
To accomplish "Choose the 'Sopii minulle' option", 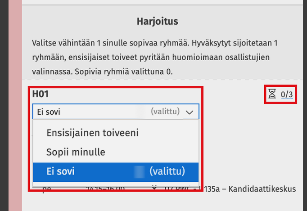I will (x=76, y=152).
